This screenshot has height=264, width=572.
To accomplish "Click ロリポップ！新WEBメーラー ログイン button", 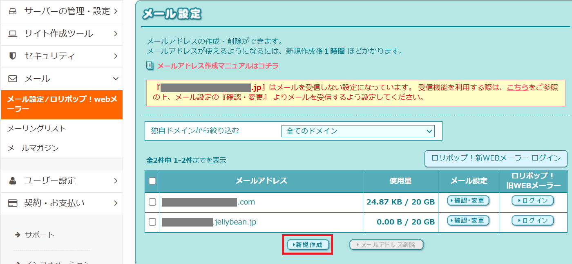I will [x=496, y=158].
